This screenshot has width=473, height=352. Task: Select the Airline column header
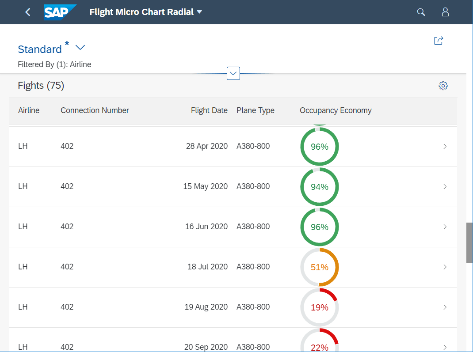click(29, 110)
